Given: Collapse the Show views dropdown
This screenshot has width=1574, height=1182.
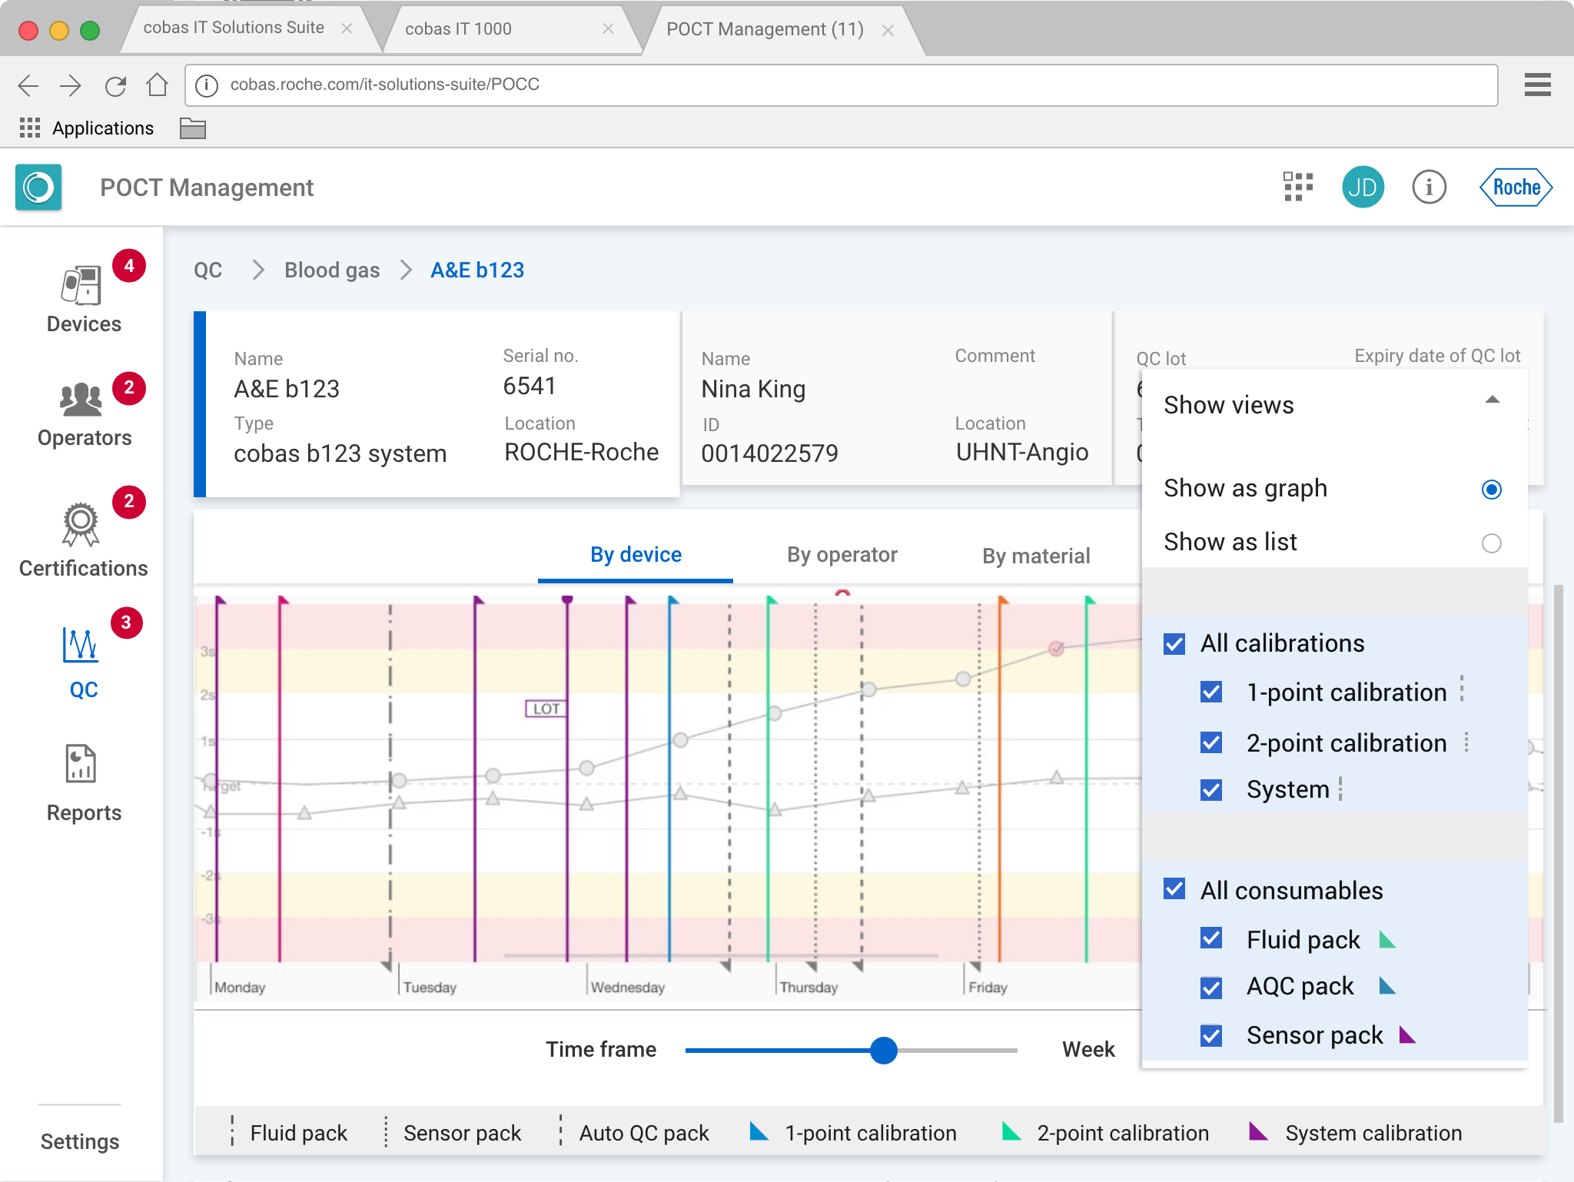Looking at the screenshot, I should [1492, 400].
